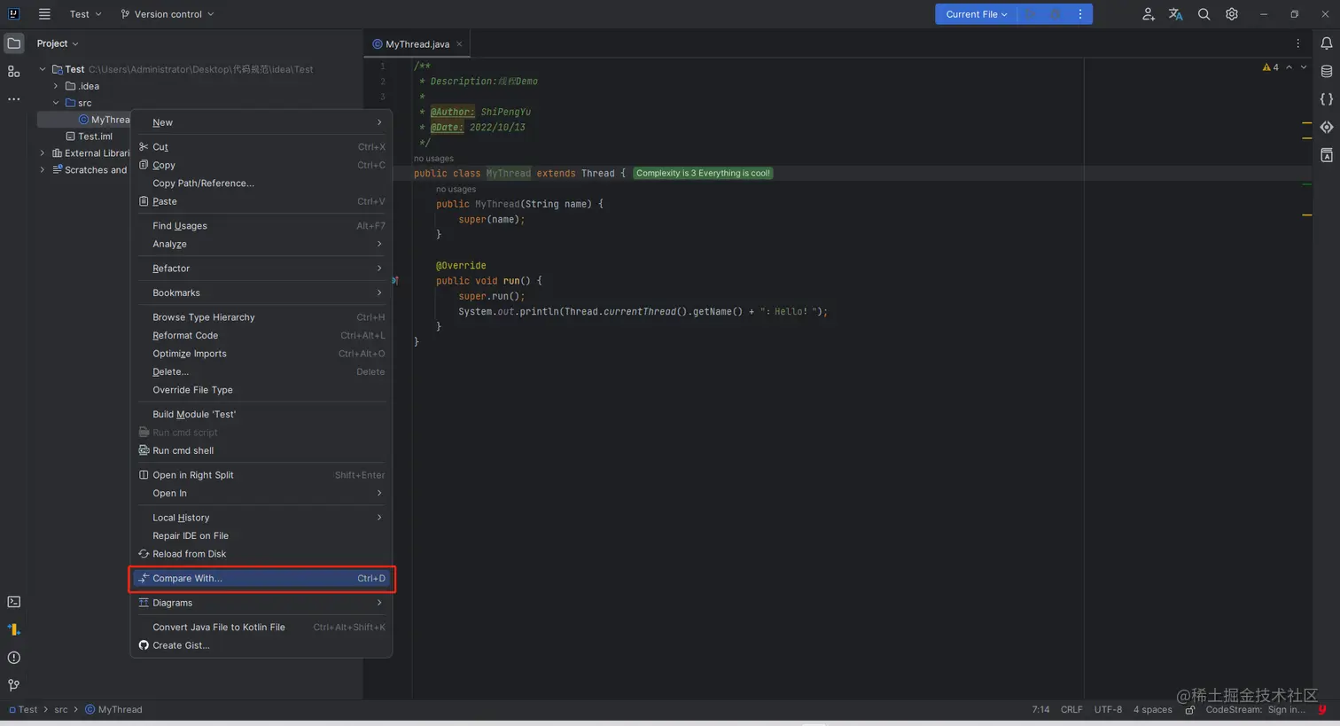
Task: Choose Cut from context menu
Action: coord(261,147)
